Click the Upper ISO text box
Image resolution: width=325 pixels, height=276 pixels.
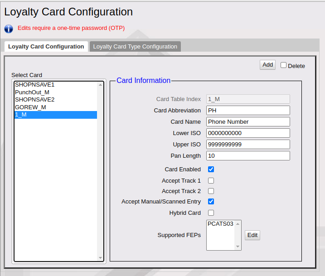(x=247, y=145)
